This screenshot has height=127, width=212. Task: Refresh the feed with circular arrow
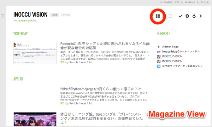coord(194,16)
